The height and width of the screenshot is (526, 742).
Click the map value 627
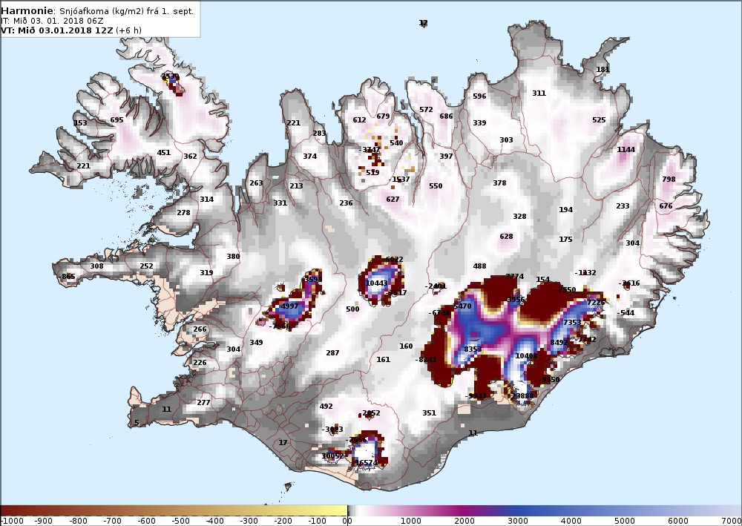[393, 199]
